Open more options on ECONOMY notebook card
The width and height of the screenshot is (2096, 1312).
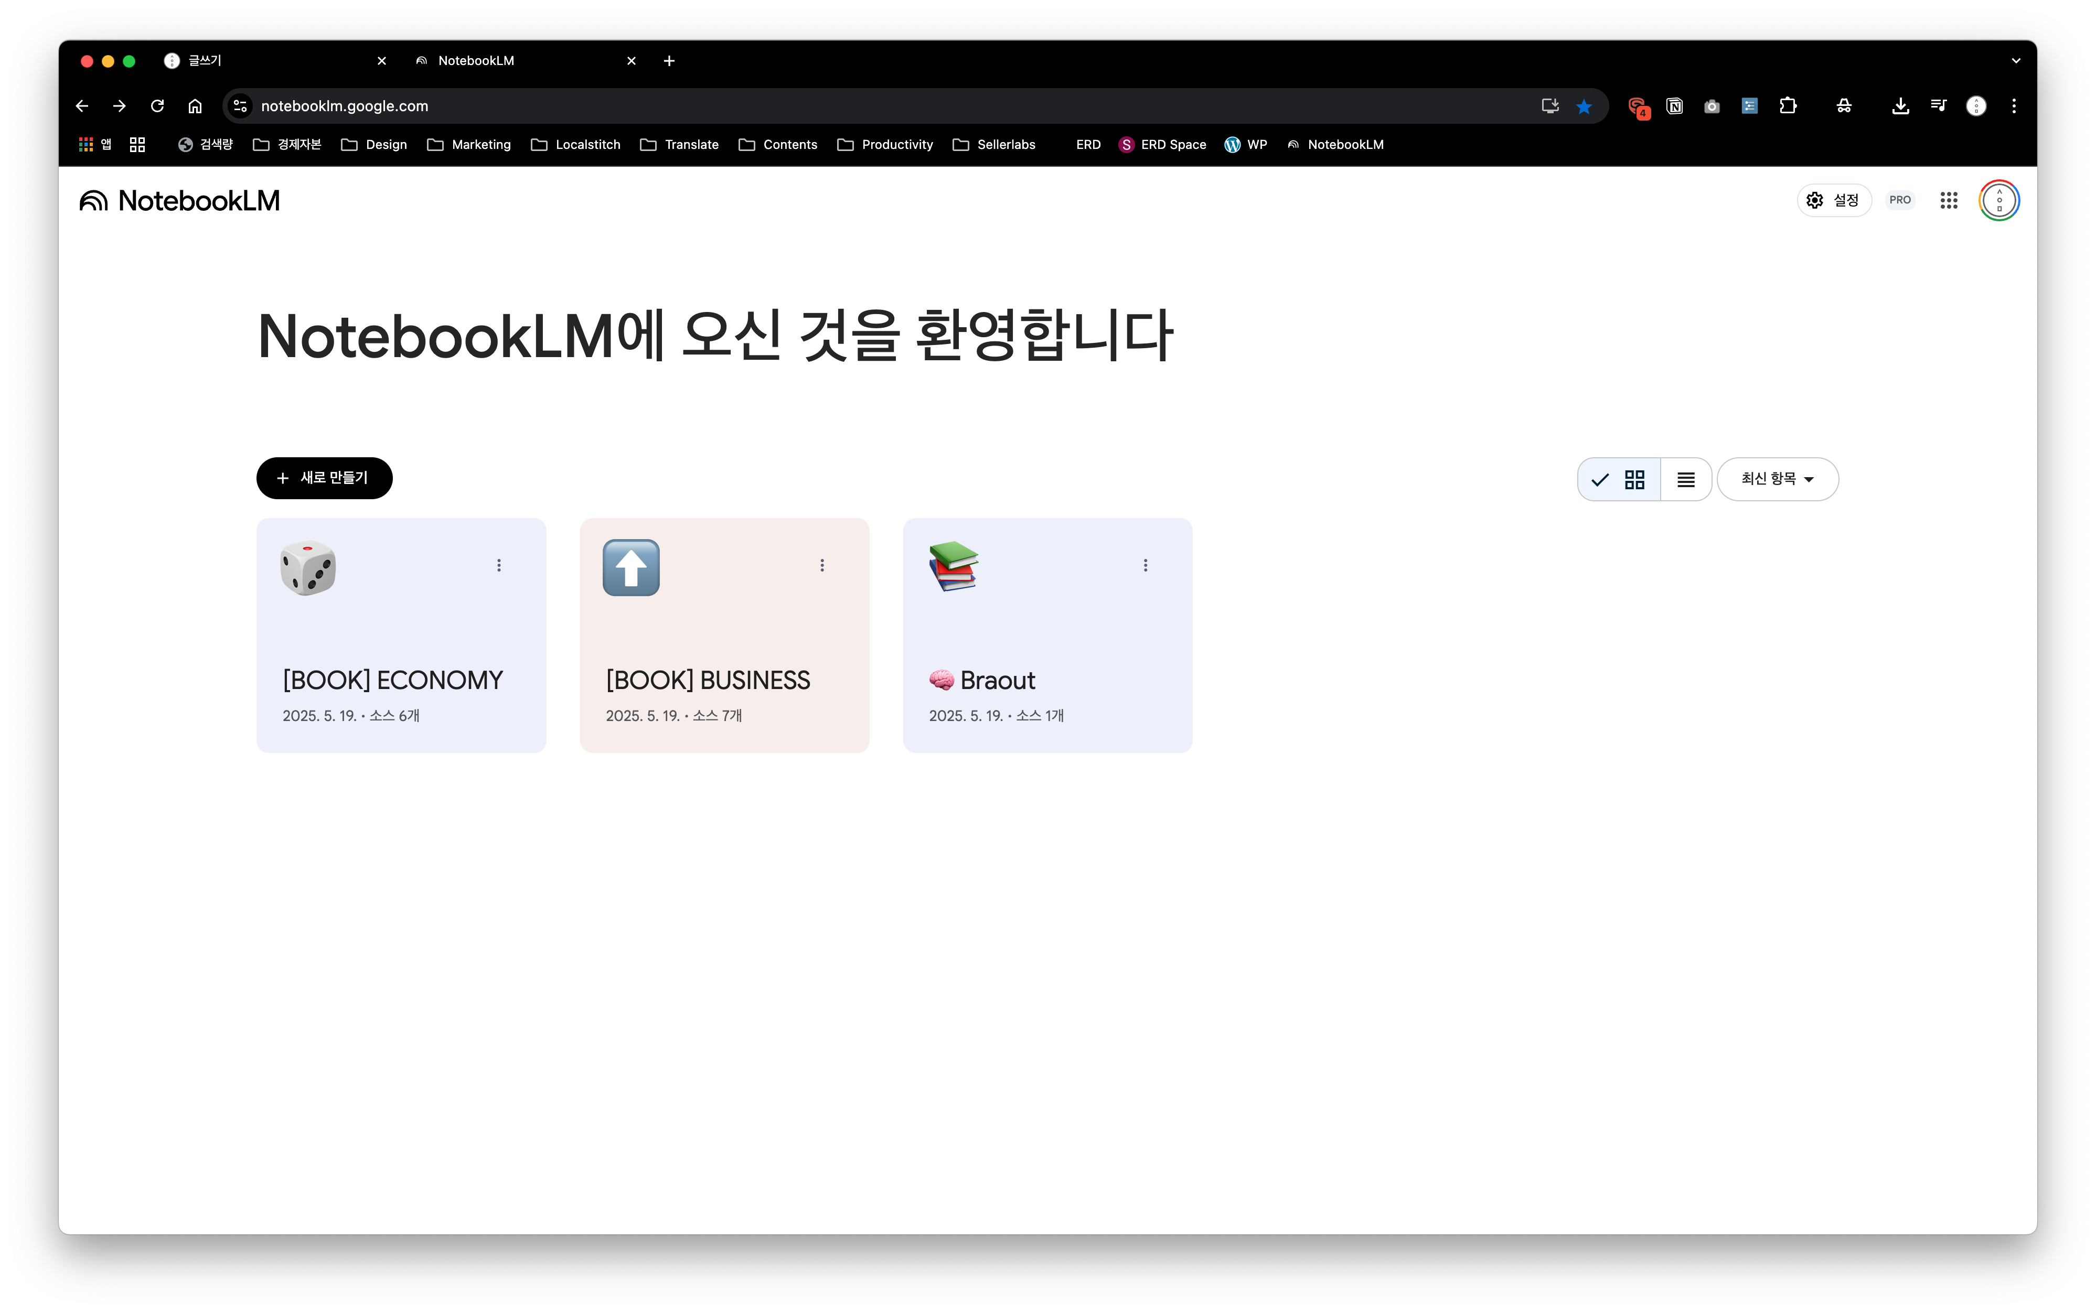[x=499, y=565]
